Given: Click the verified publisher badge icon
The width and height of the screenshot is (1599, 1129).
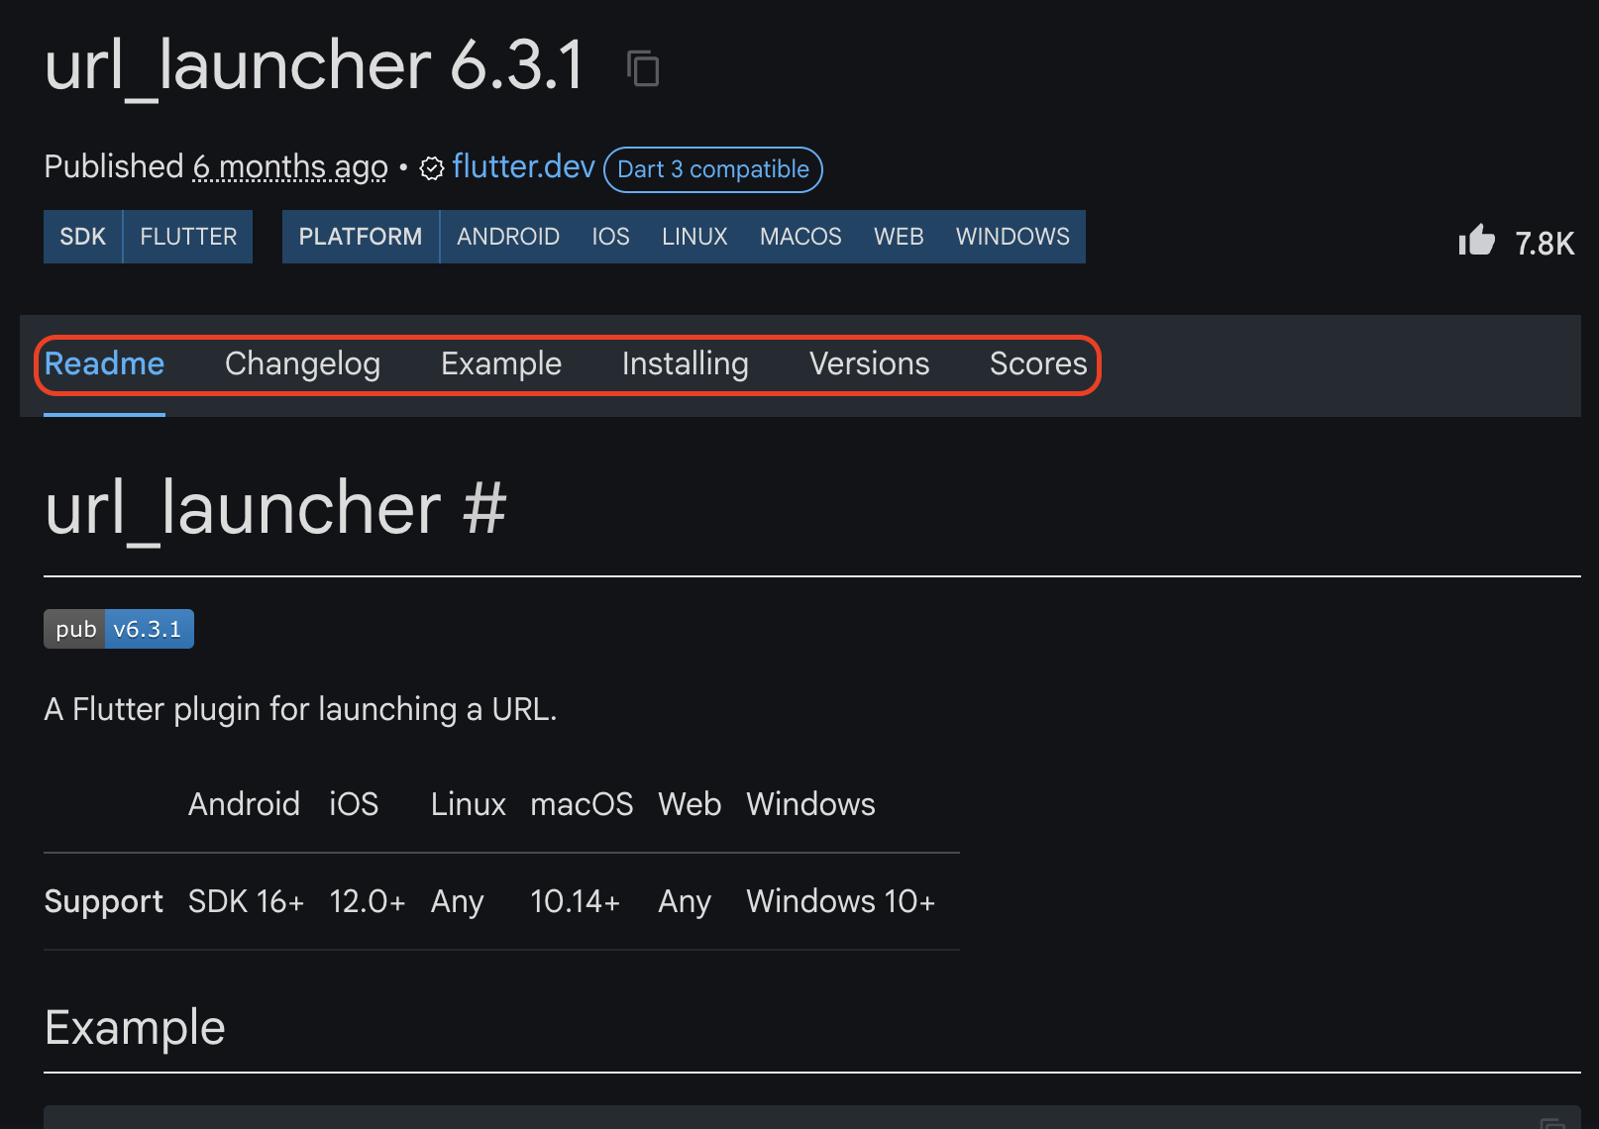Looking at the screenshot, I should click(431, 168).
